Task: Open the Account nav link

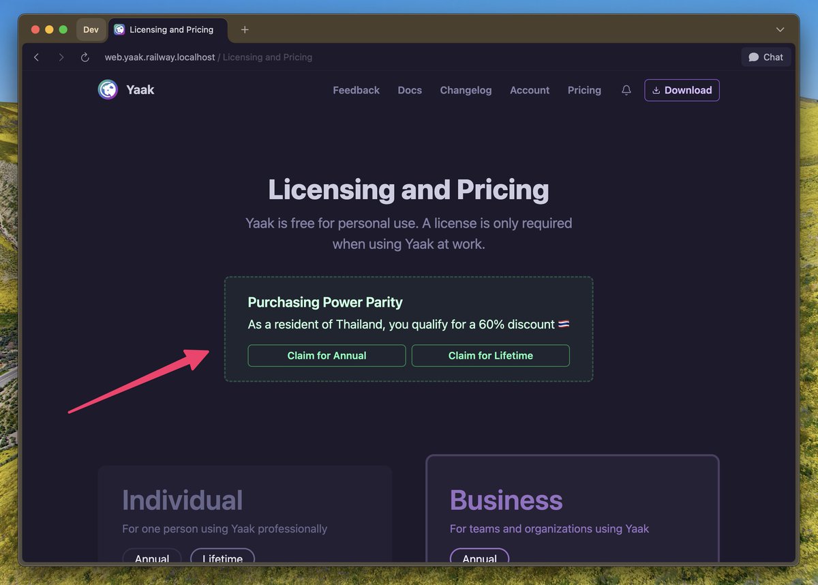Action: tap(530, 90)
